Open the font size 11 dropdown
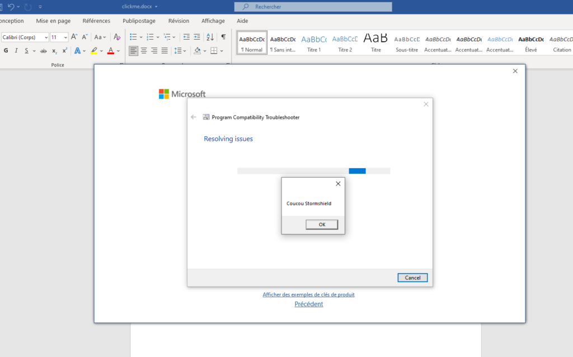The image size is (573, 357). coord(65,37)
